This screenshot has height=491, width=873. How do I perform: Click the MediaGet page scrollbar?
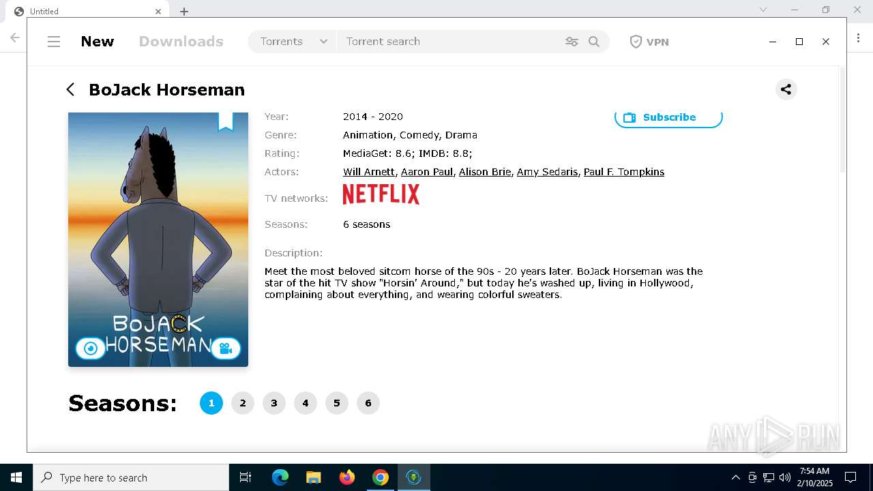pyautogui.click(x=842, y=119)
